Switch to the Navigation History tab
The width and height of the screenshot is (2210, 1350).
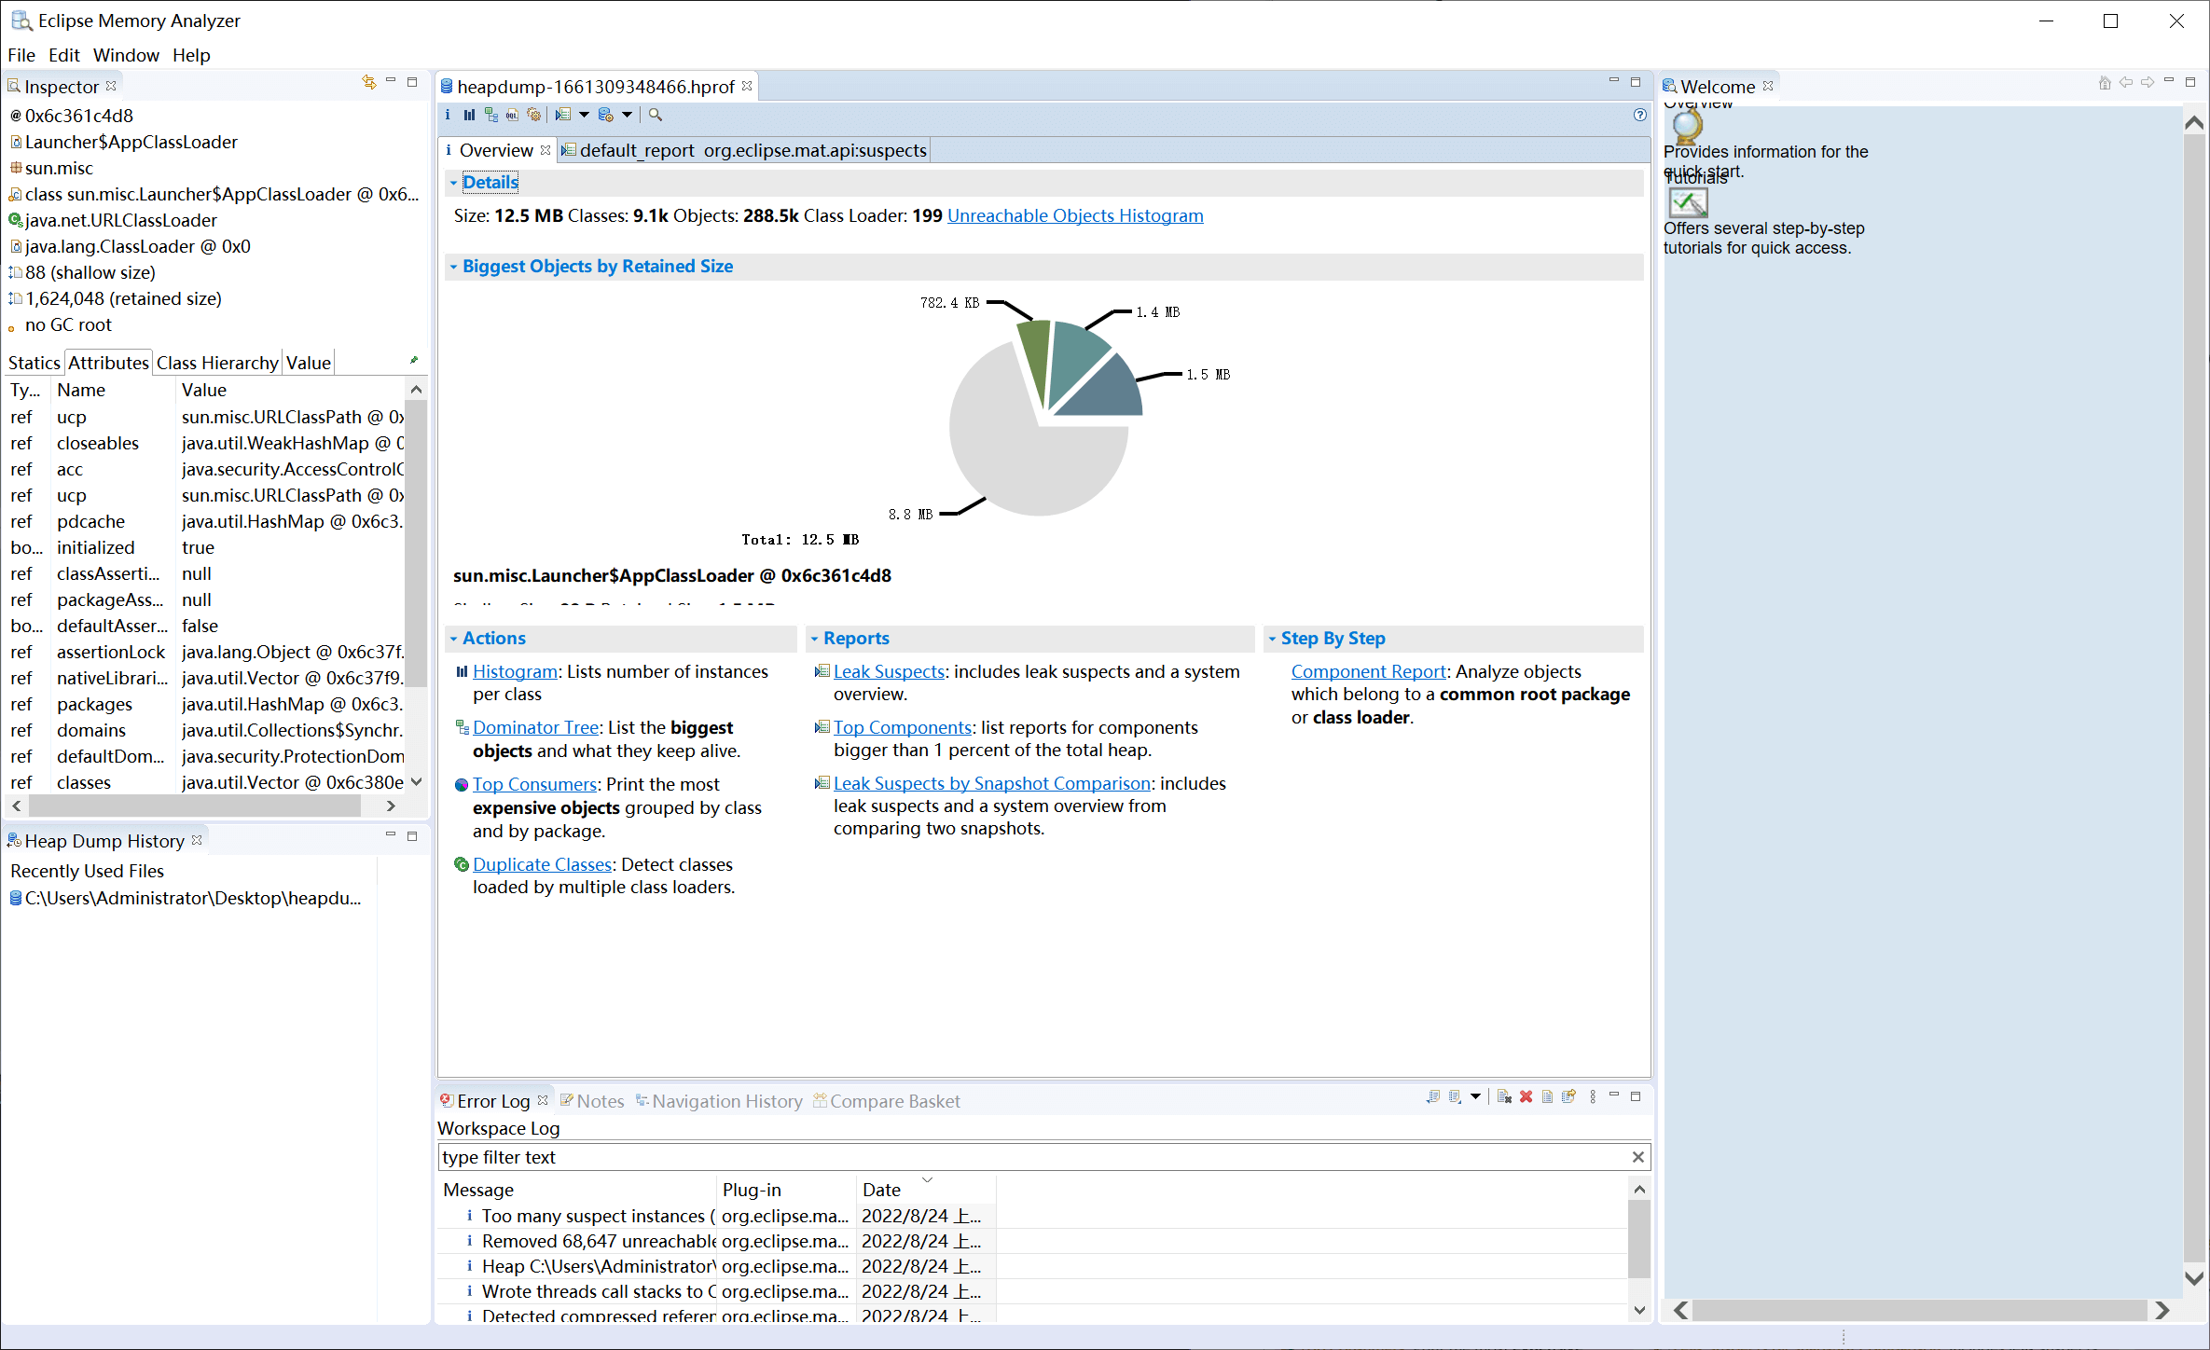coord(719,1101)
